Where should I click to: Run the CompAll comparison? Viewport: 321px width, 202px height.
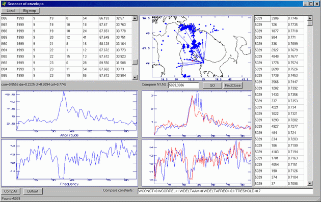click(x=11, y=191)
